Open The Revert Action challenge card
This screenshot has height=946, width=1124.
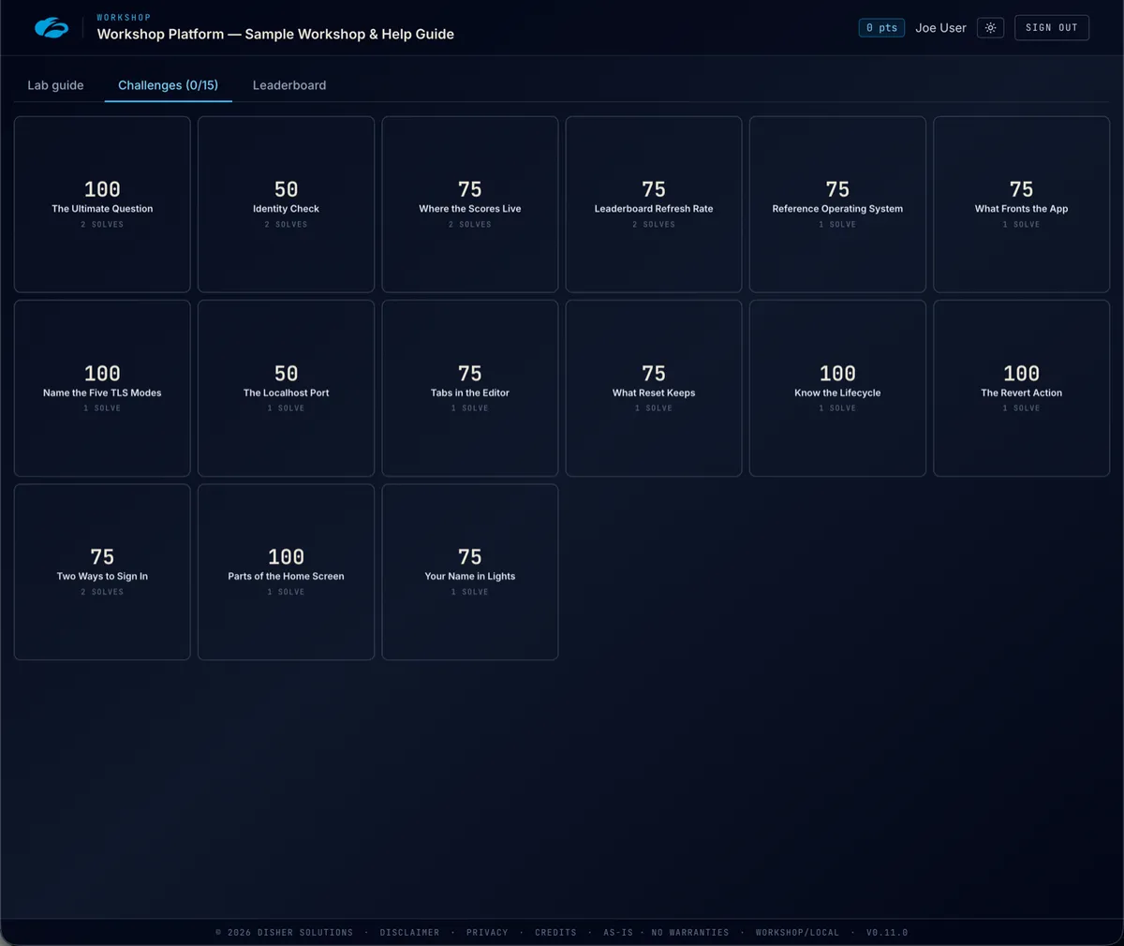click(1022, 388)
